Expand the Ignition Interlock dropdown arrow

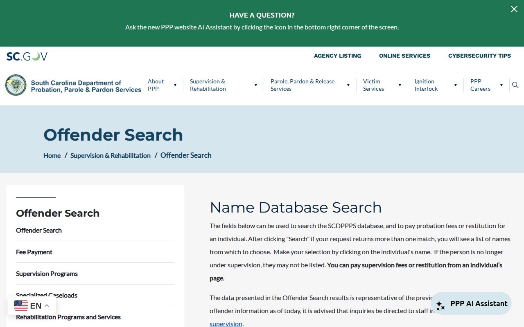455,85
